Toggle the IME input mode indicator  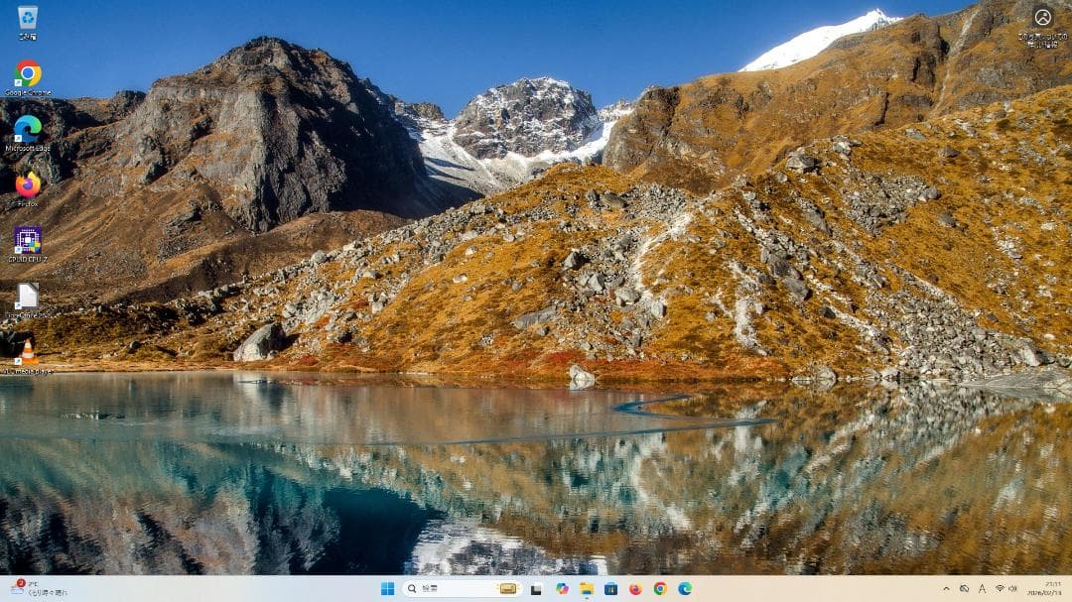[983, 588]
